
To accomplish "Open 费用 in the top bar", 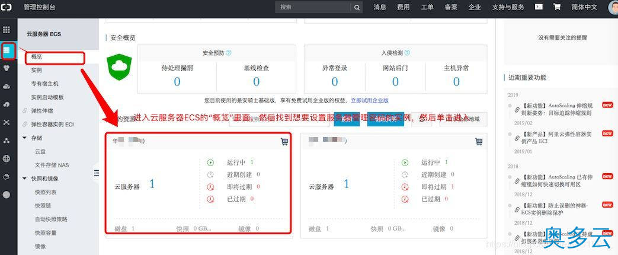I will (403, 7).
